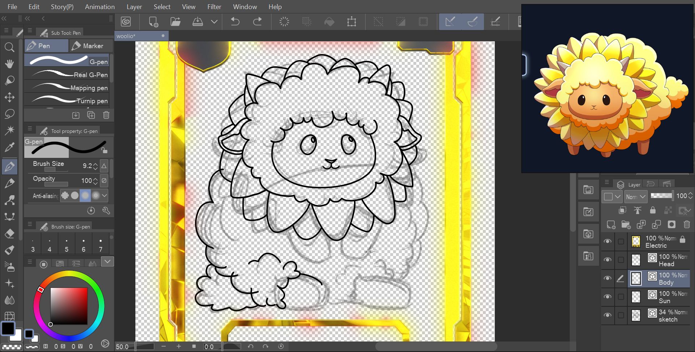Toggle visibility of Head layer
The width and height of the screenshot is (695, 352).
(x=608, y=260)
